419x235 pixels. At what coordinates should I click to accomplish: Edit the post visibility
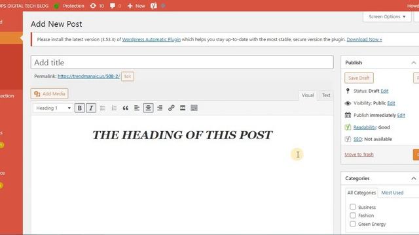[391, 103]
